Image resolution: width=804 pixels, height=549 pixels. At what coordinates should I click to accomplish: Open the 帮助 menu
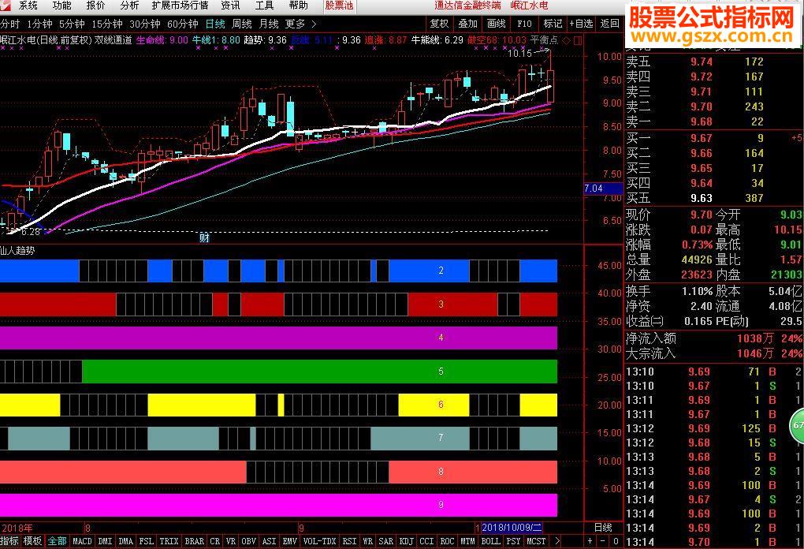coord(298,6)
